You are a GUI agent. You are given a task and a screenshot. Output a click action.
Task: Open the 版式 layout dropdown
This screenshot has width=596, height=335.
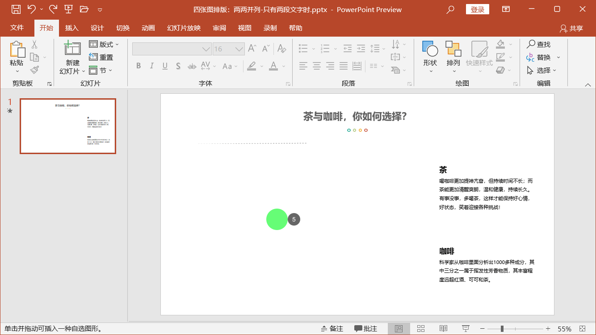(104, 44)
